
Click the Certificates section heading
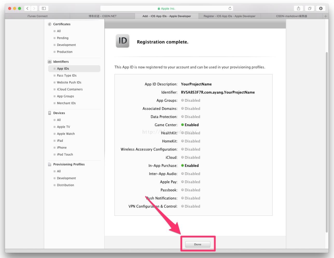click(62, 24)
